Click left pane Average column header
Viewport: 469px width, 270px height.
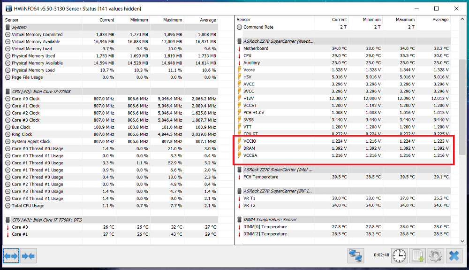click(x=201, y=20)
